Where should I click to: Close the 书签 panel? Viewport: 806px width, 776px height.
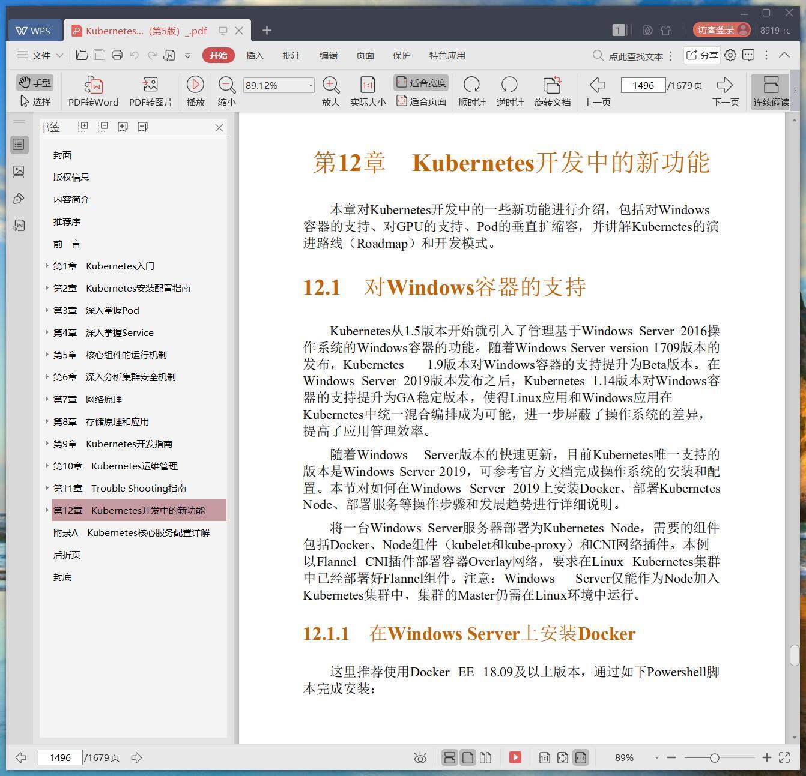click(219, 127)
